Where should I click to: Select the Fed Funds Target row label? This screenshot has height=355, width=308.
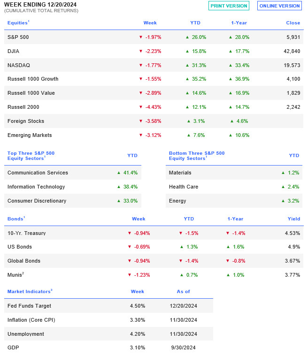(x=29, y=306)
